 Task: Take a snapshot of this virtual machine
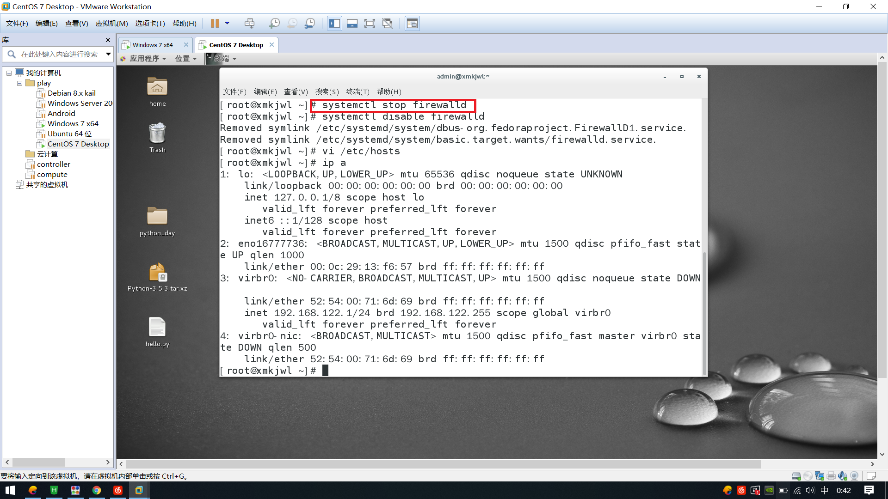coord(274,24)
